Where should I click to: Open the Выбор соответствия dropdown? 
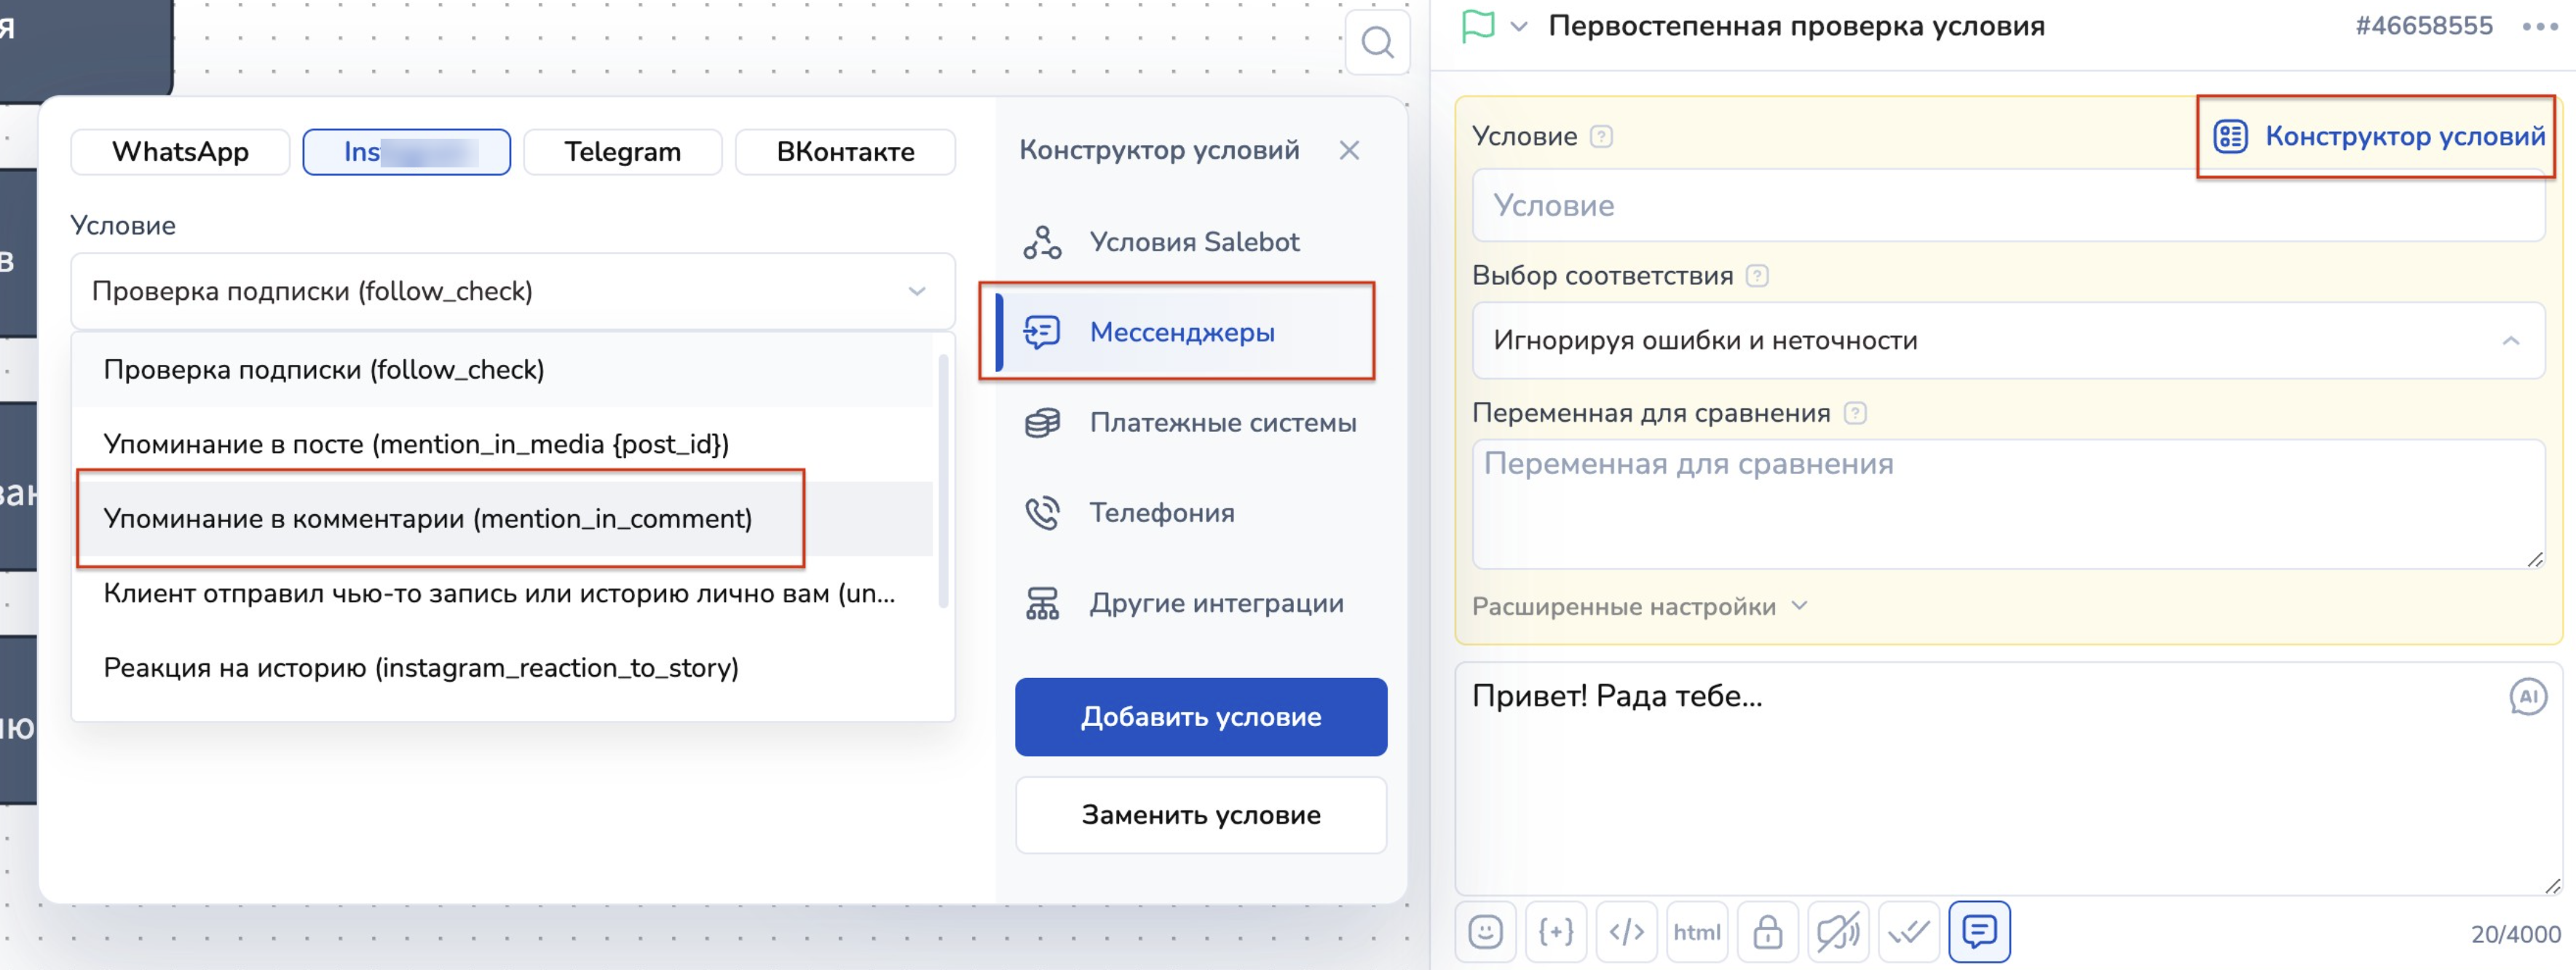(x=2007, y=341)
